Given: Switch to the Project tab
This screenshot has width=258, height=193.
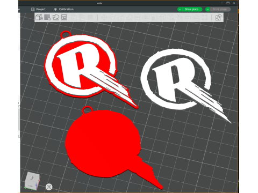Looking at the screenshot, I should point(38,9).
